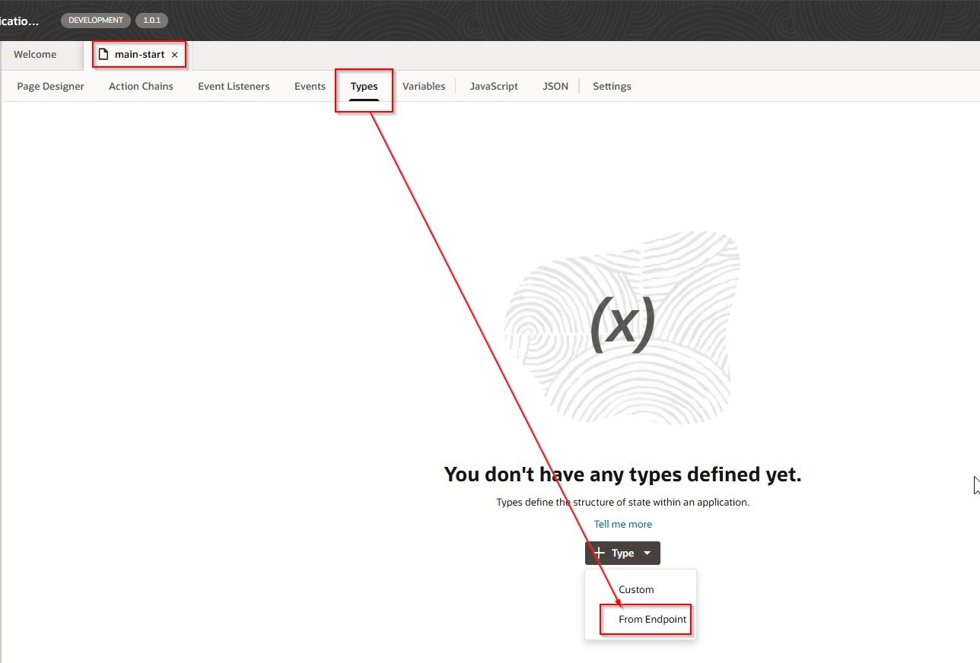
Task: Open the Event Listeners tab
Action: coord(234,86)
